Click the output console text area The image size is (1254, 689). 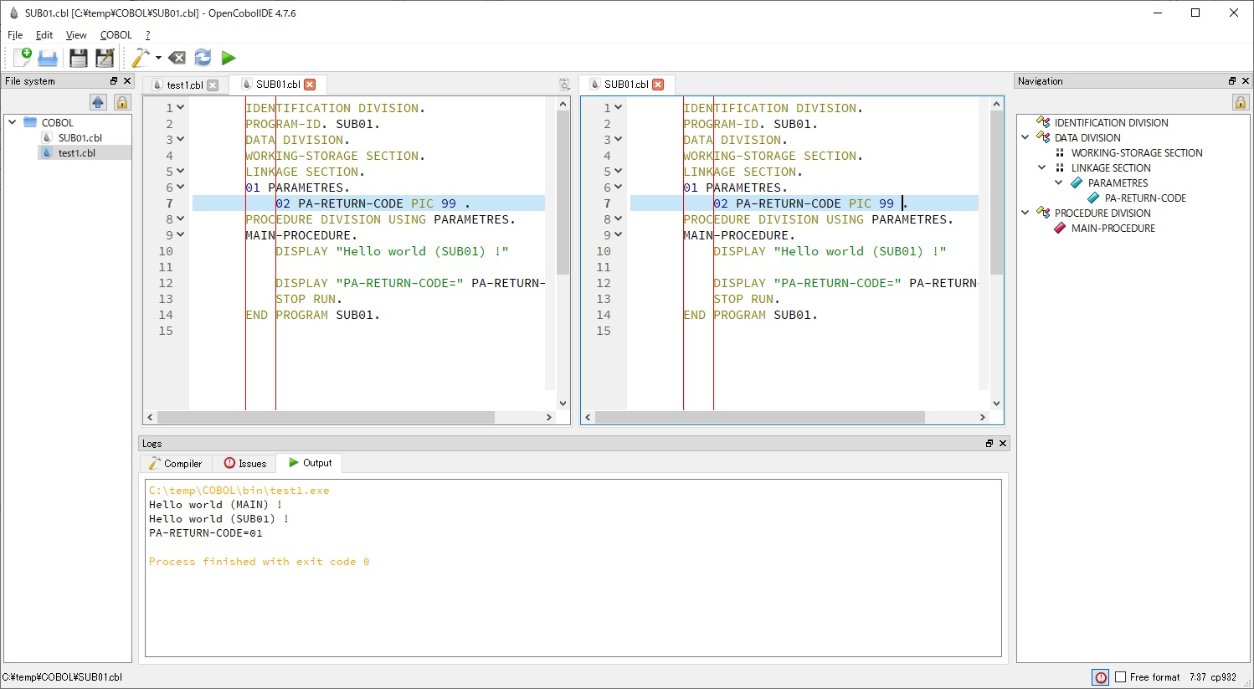pyautogui.click(x=573, y=568)
